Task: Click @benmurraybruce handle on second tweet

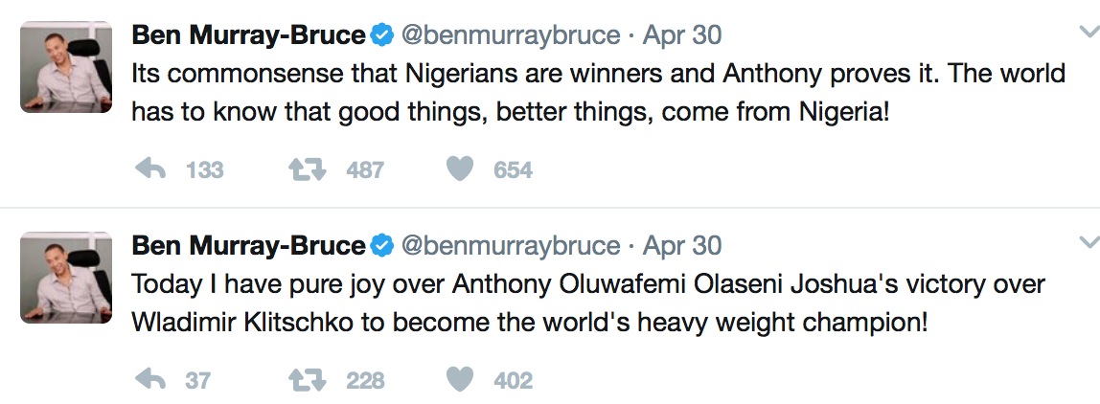Action: coord(510,246)
